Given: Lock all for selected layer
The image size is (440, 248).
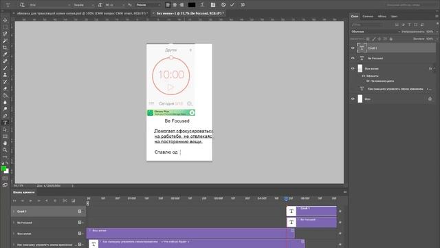Looking at the screenshot, I should (391, 39).
